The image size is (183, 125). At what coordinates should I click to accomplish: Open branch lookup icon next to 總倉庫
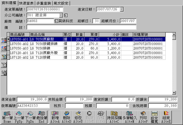(x=66, y=15)
